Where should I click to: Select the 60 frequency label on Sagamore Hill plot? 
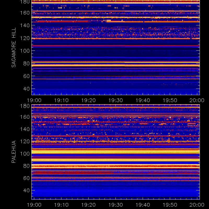[x=26, y=76]
